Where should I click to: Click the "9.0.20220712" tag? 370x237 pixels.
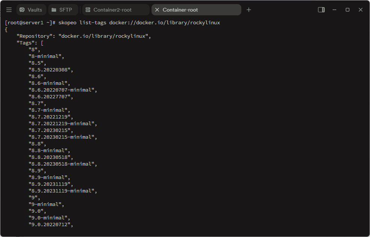pyautogui.click(x=51, y=224)
